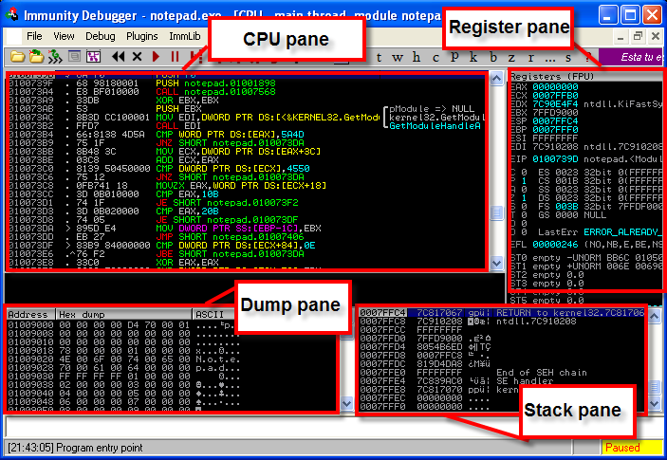Click the Open file folder icon
Viewport: 667px width, 460px height.
[x=15, y=57]
